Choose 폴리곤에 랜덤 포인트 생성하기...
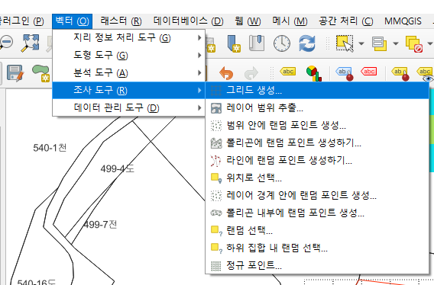The height and width of the screenshot is (285, 434). 317,142
